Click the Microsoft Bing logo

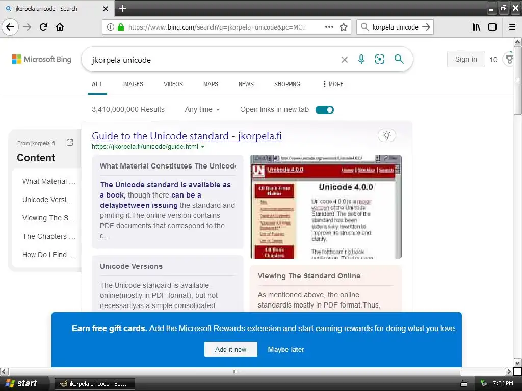point(42,59)
